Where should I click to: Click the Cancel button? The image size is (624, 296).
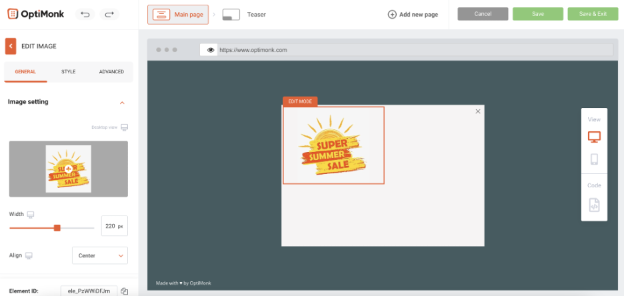coord(483,14)
